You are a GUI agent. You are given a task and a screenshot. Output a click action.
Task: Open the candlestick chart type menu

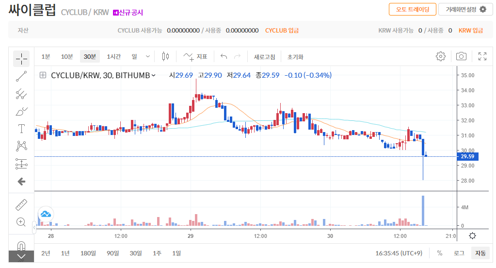pos(165,57)
